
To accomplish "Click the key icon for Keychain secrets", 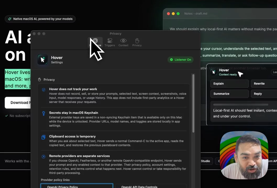I will click(43, 113).
